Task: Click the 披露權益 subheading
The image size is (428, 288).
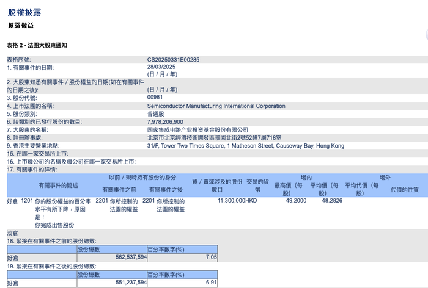Action: [x=20, y=26]
